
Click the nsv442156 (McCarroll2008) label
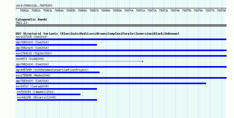37,97
